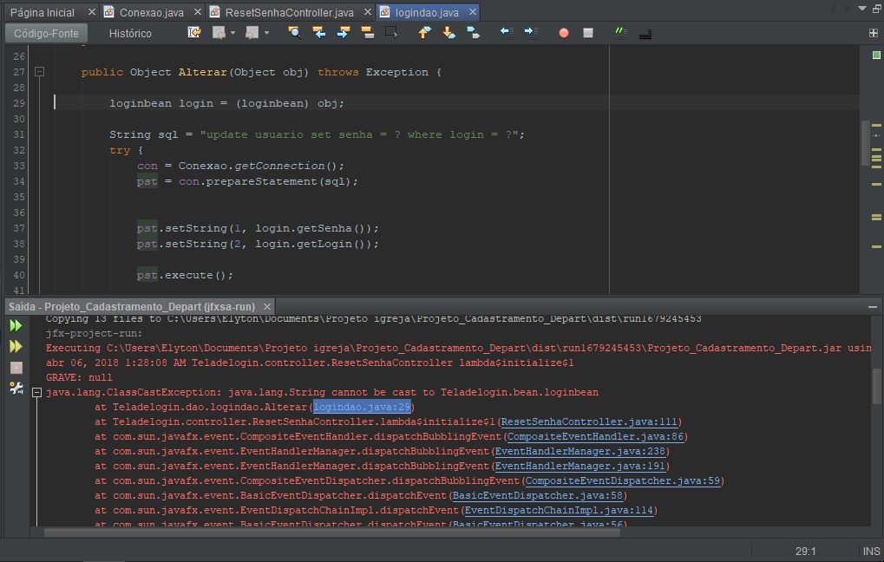Switch to Histórico view
Image resolution: width=884 pixels, height=562 pixels.
[130, 33]
